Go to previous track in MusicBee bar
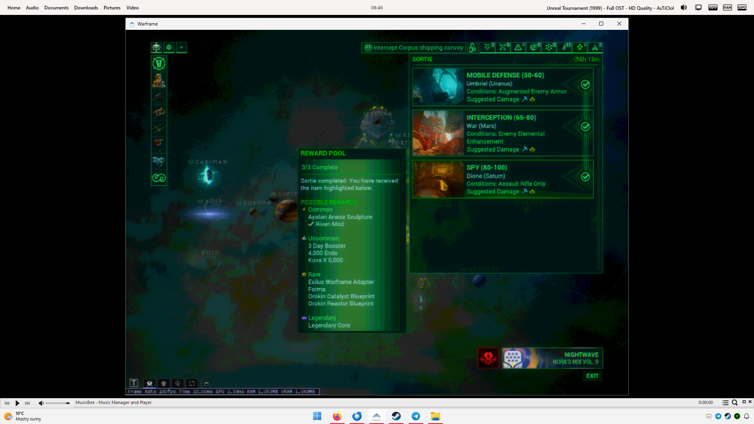Screen dimensions: 754x424 (7, 403)
